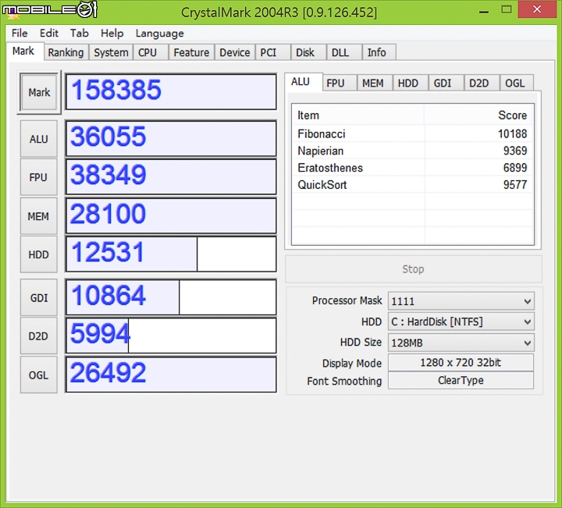Image resolution: width=562 pixels, height=508 pixels.
Task: Sort by the Item column header
Action: (x=358, y=115)
